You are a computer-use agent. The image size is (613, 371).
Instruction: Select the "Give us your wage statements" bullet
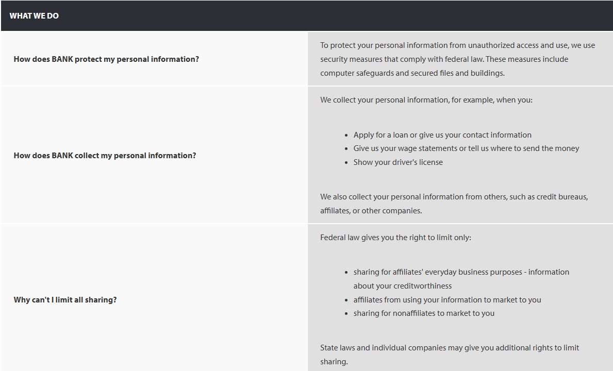[466, 148]
